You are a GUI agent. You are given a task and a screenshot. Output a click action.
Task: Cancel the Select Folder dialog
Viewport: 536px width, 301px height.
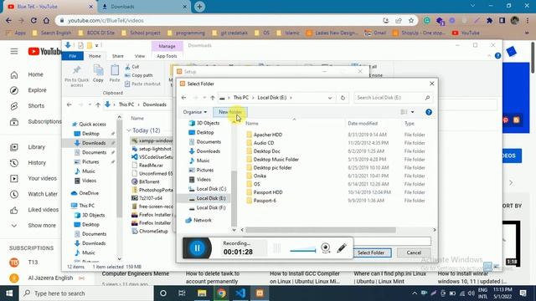click(x=414, y=253)
